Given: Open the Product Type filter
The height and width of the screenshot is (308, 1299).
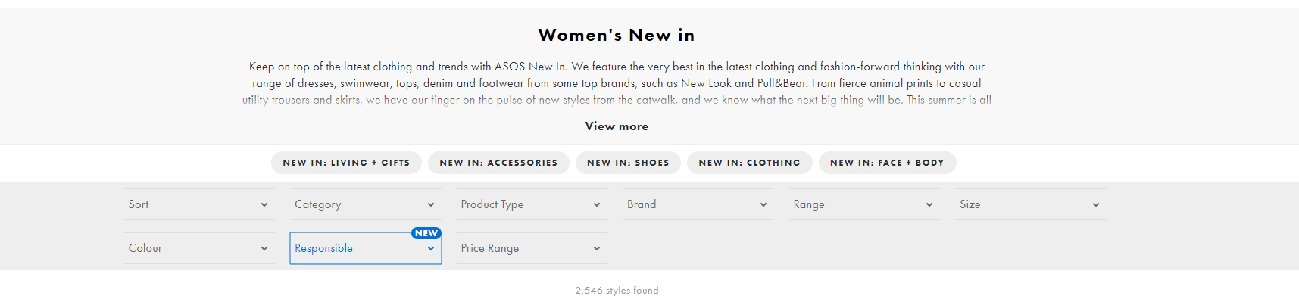Looking at the screenshot, I should point(532,204).
